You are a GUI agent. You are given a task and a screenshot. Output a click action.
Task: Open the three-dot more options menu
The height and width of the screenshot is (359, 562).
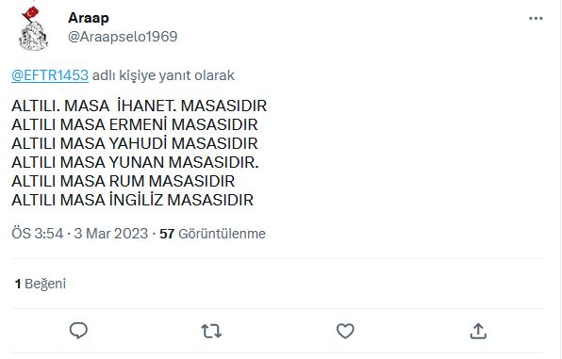click(x=536, y=18)
